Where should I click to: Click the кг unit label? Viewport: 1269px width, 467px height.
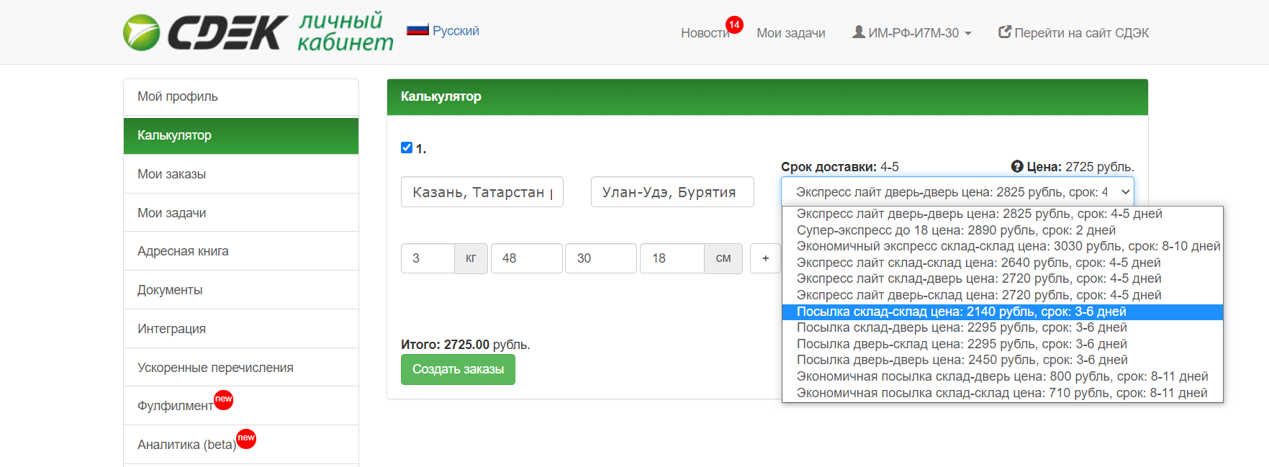point(471,258)
